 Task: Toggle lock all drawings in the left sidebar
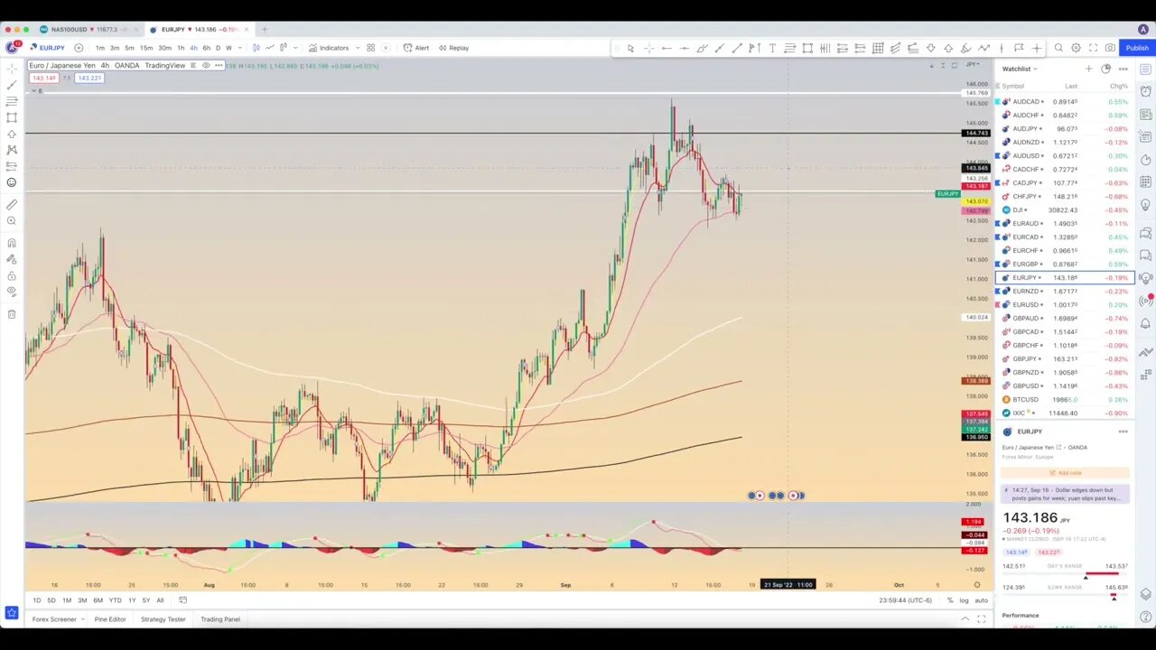(12, 275)
